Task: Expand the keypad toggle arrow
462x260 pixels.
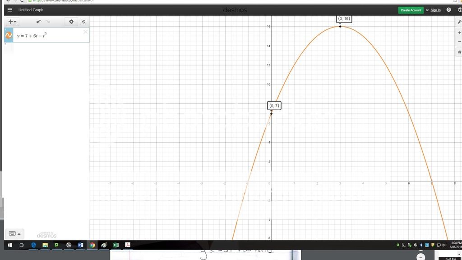Action: 19,234
